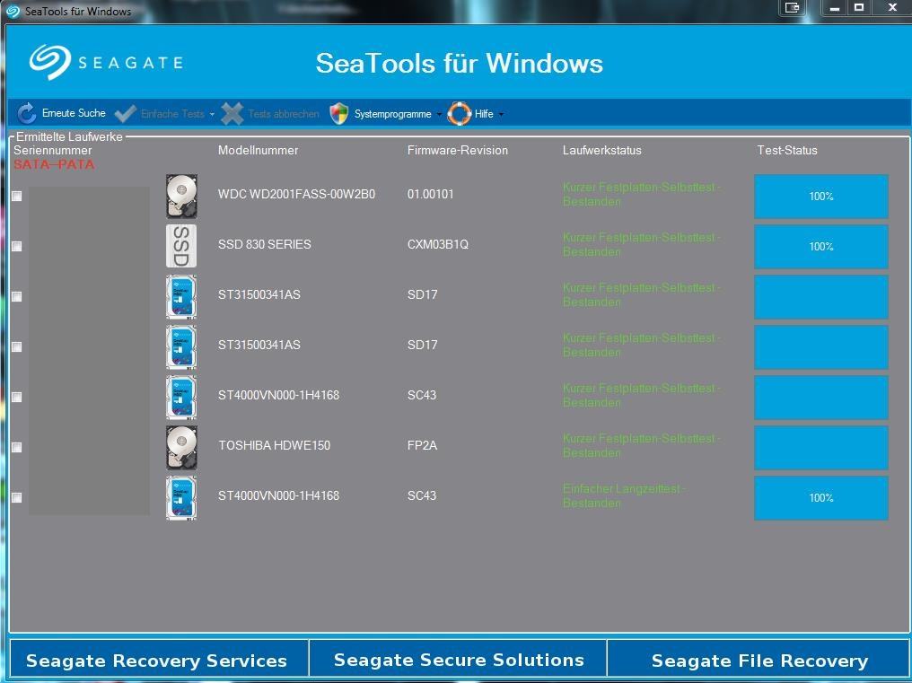Click drive icon of ST4000VN000-1H4168 with Kurzer Selbsttest
Screen dimensions: 912x683
(181, 397)
